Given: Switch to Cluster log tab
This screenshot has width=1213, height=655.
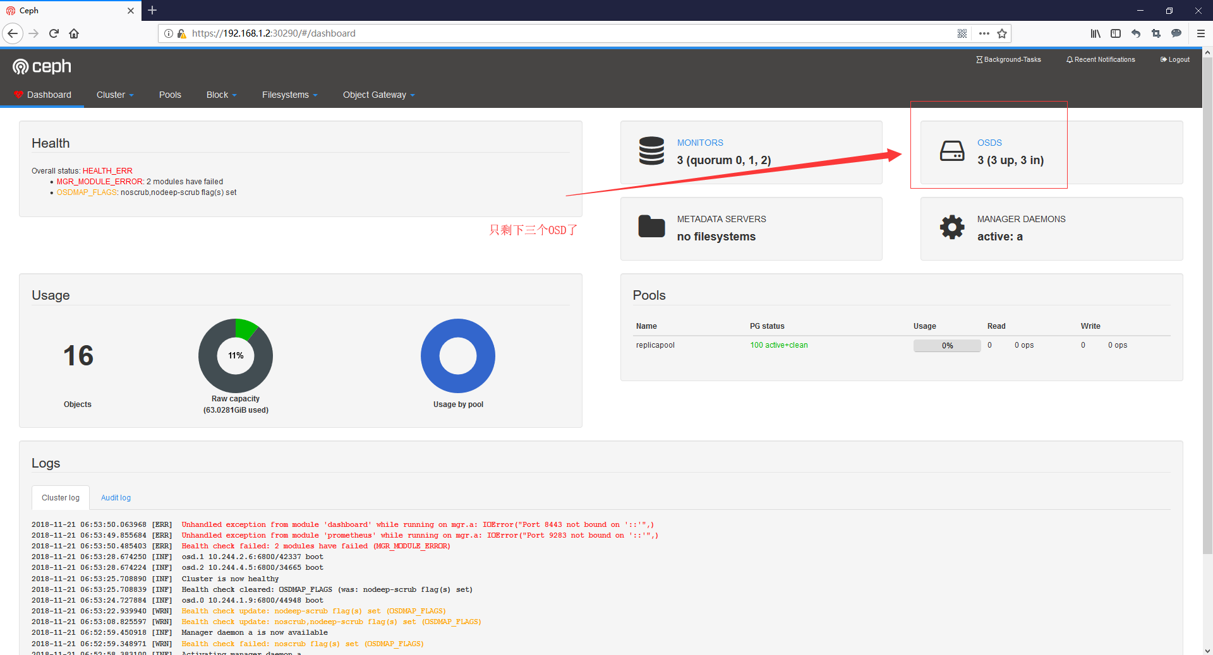Looking at the screenshot, I should pos(61,498).
